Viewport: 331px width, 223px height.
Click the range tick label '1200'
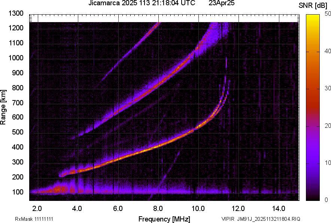pos(16,28)
